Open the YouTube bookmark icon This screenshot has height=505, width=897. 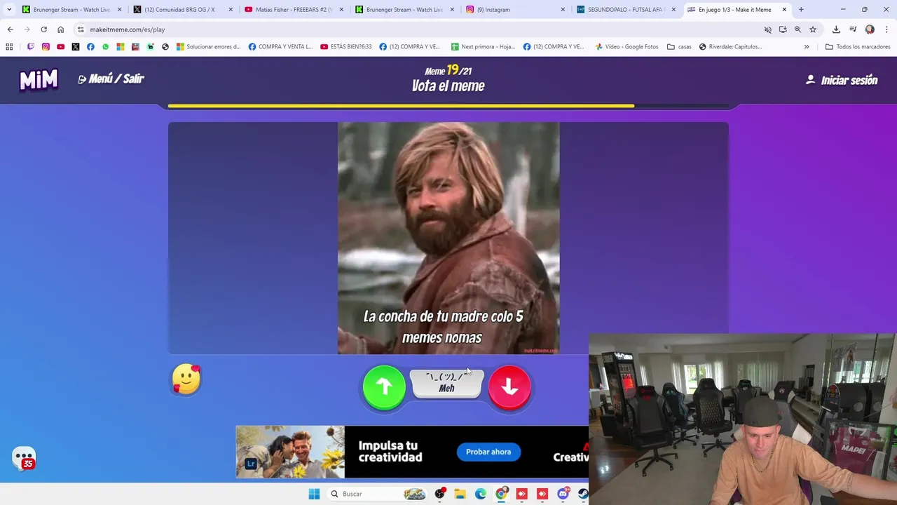[60, 47]
